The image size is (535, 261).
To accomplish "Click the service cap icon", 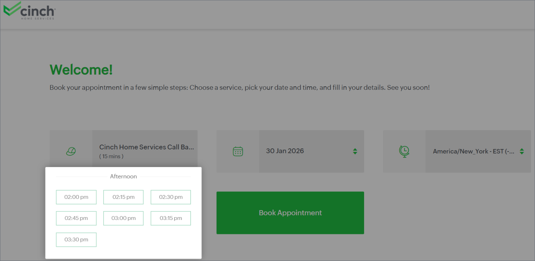I will [x=71, y=151].
